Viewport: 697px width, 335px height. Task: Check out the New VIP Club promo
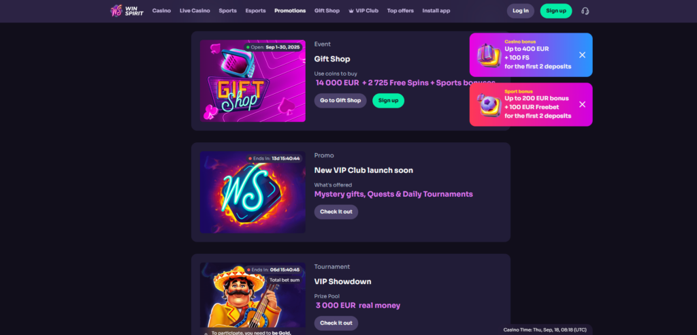click(336, 212)
